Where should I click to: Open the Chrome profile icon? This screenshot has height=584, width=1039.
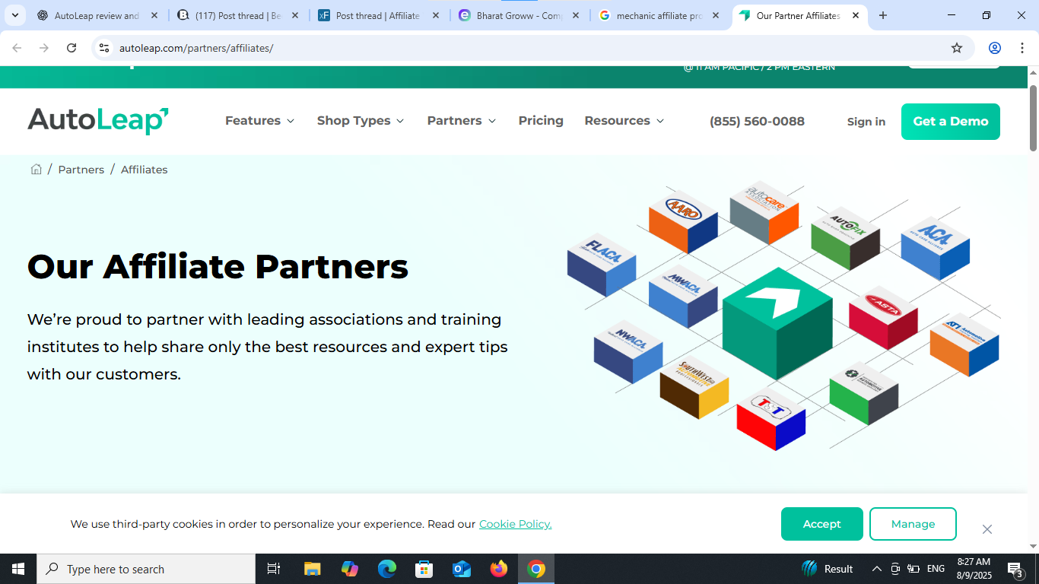coord(995,48)
